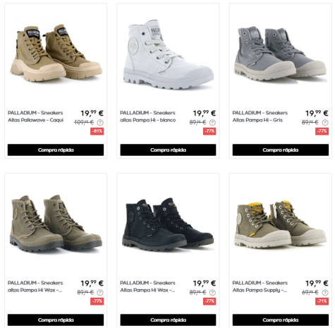
Task: Open price info icon for olive Pampa Hi Wax
Action: 100,293
